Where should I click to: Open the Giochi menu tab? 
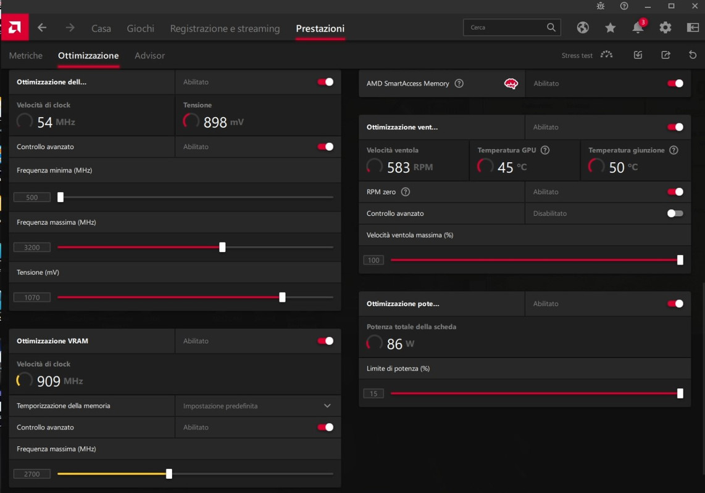pyautogui.click(x=140, y=28)
